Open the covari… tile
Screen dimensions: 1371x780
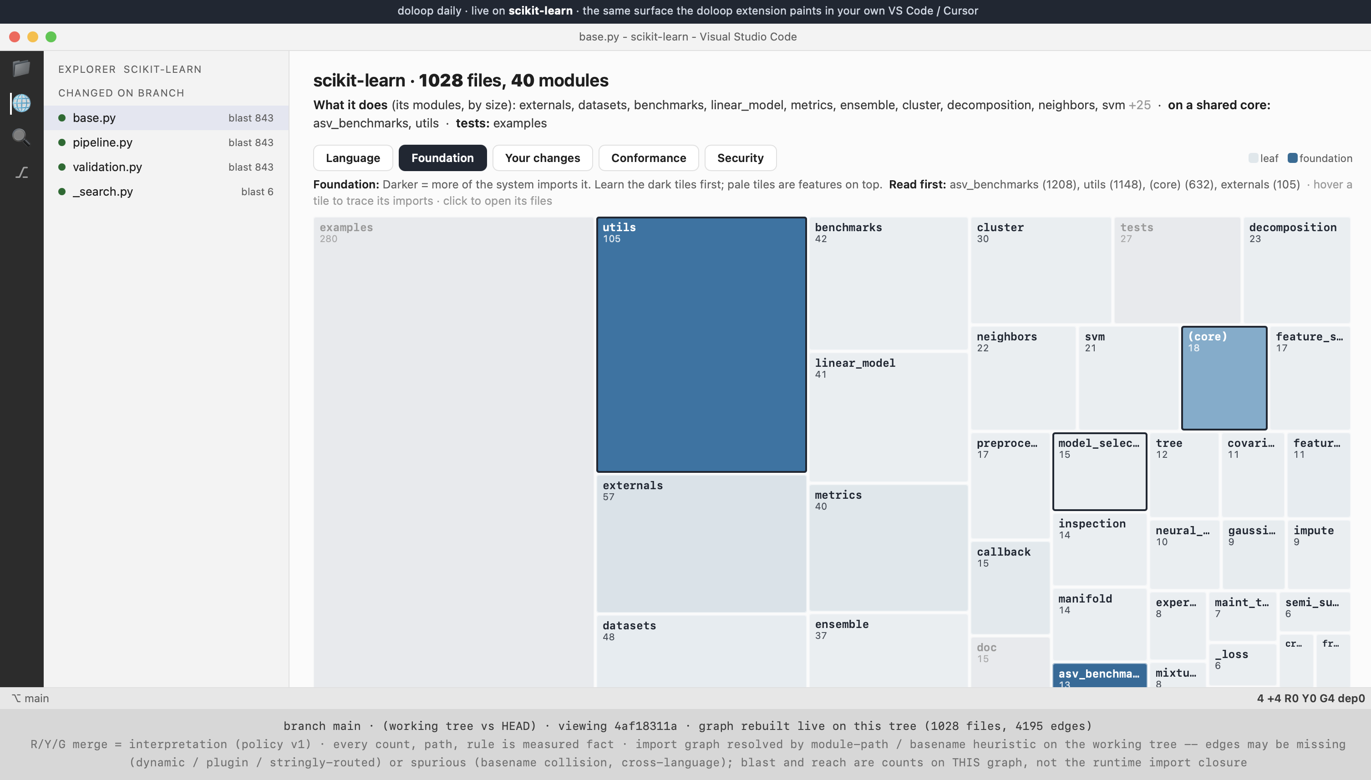click(1253, 475)
